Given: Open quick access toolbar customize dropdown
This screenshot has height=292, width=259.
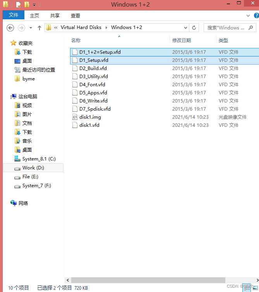Looking at the screenshot, I should 34,5.
